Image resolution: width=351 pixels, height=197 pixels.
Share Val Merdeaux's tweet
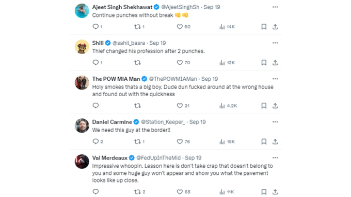point(275,192)
